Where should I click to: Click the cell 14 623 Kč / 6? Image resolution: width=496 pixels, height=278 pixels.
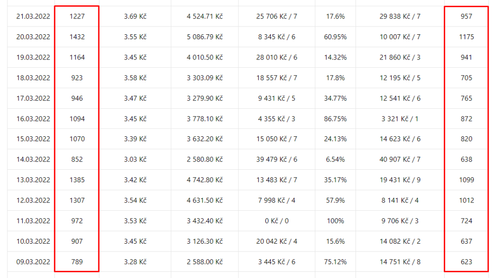(x=400, y=139)
